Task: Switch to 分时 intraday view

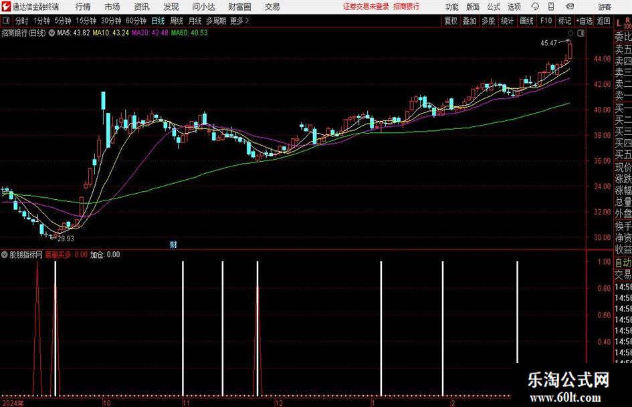Action: point(22,21)
